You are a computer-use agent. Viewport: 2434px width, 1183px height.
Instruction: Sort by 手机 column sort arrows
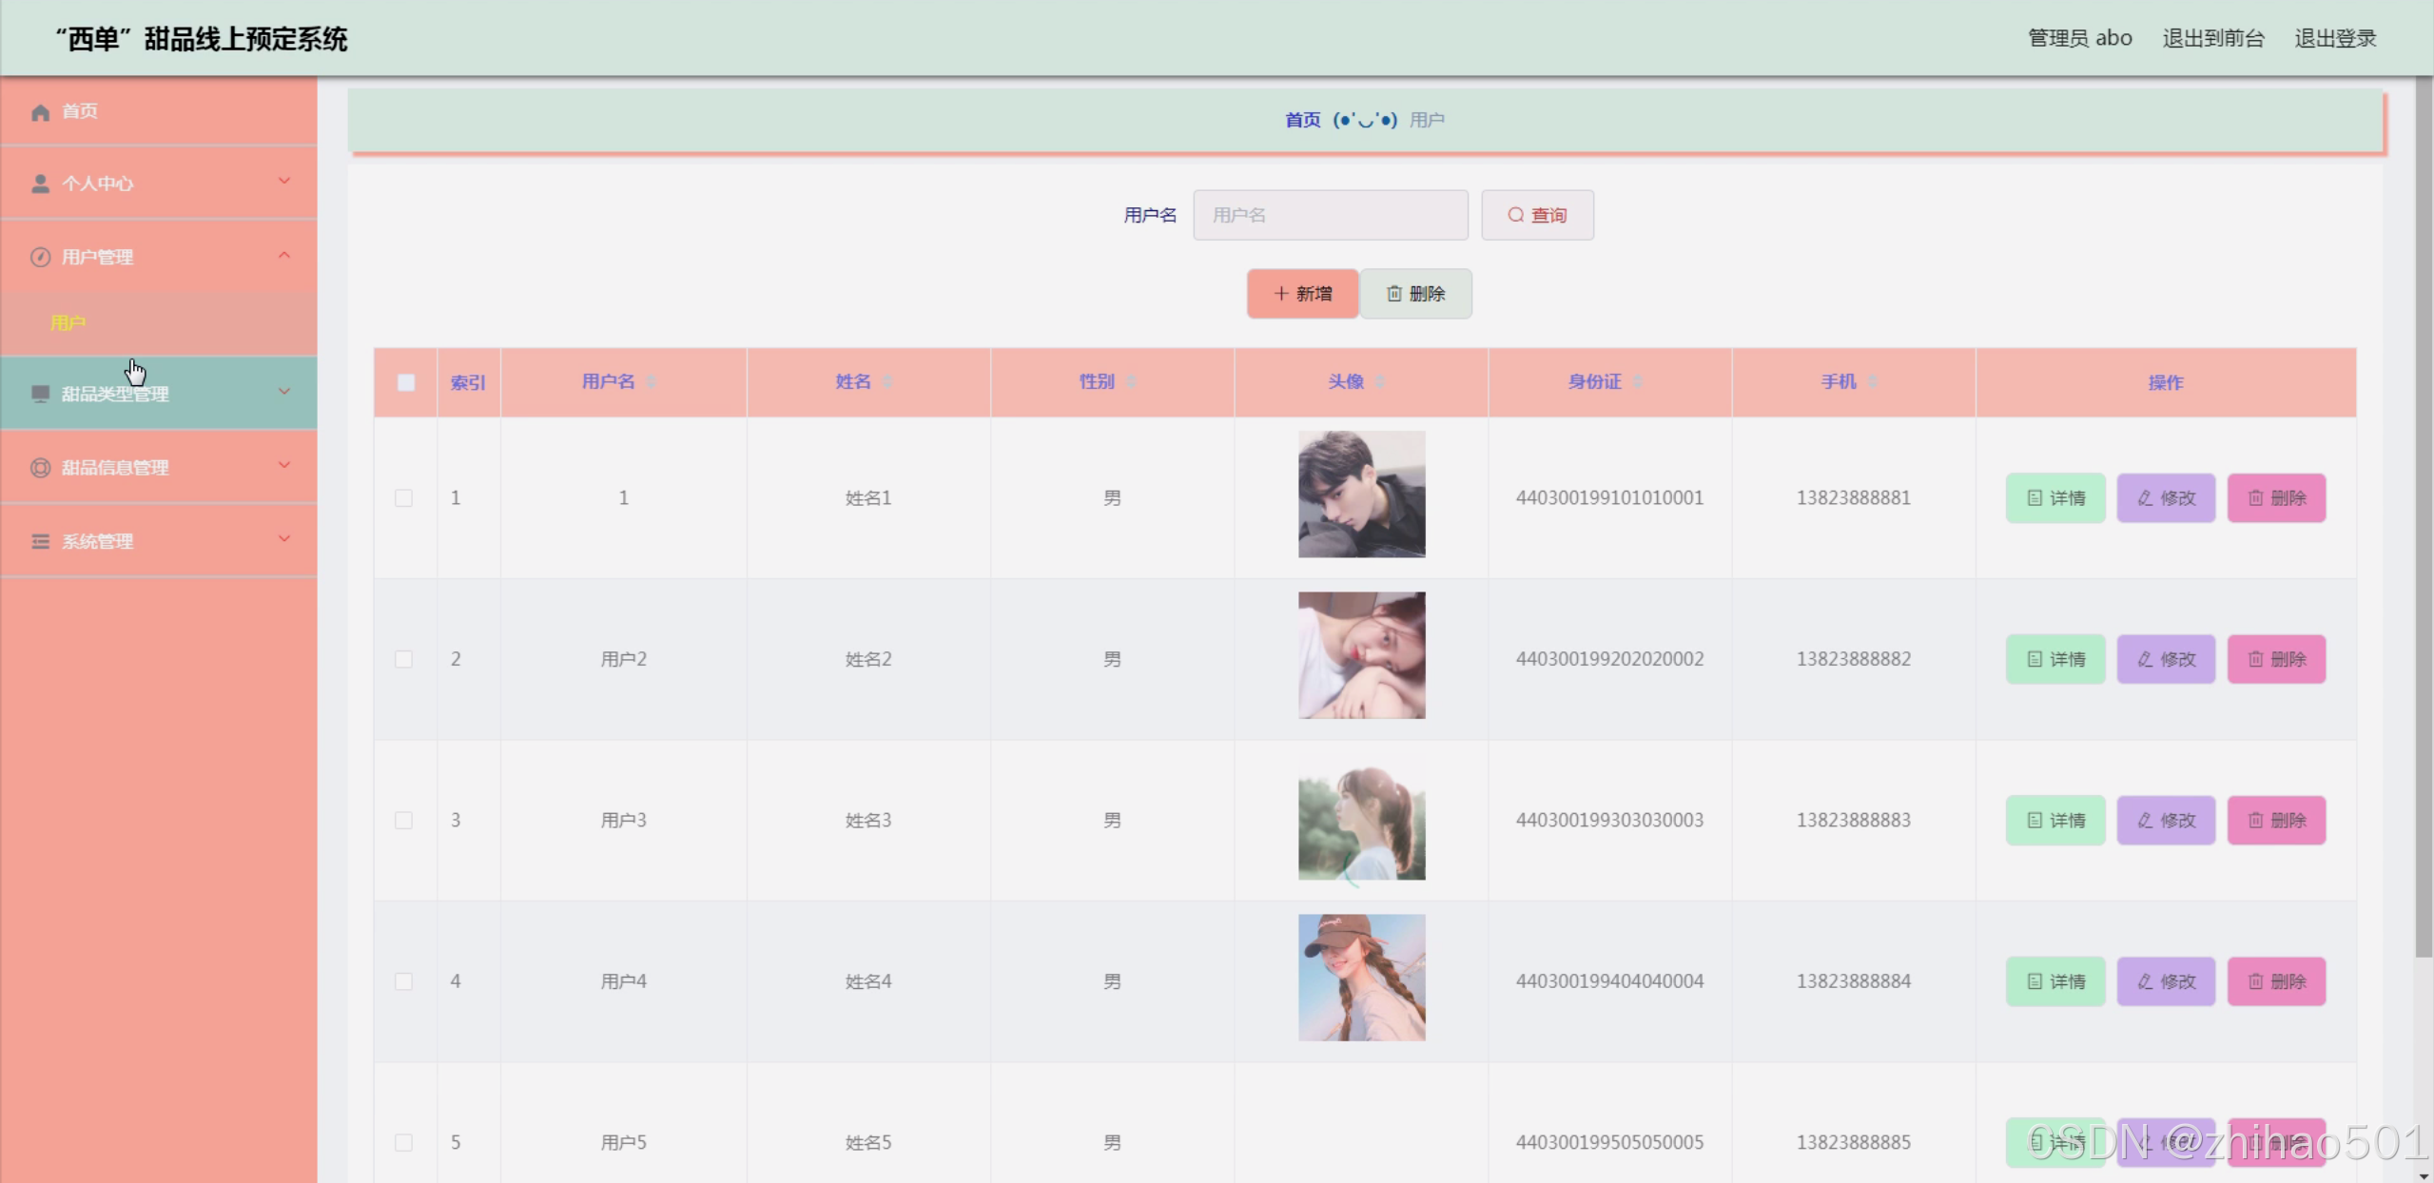click(x=1872, y=382)
